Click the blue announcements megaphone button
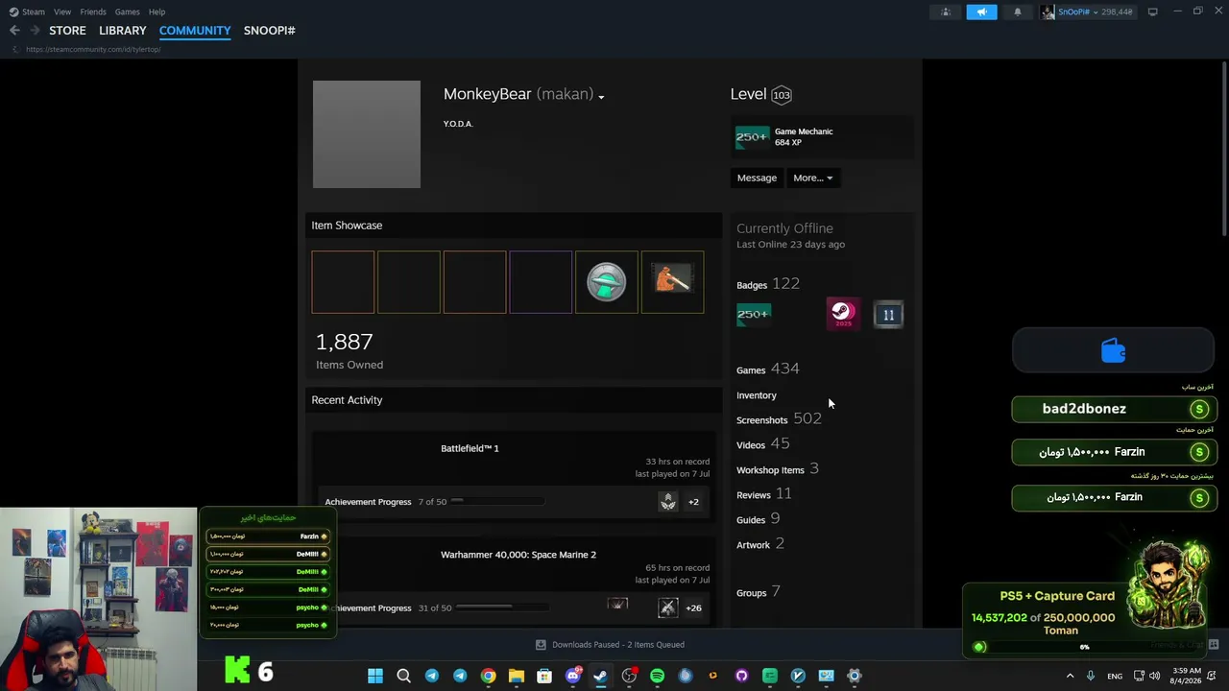Image resolution: width=1229 pixels, height=691 pixels. pyautogui.click(x=981, y=12)
